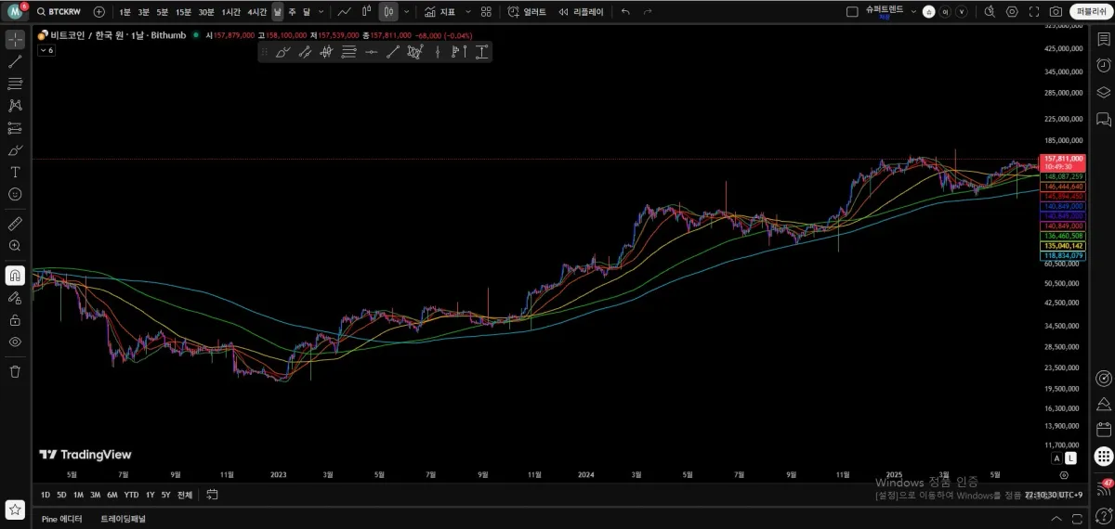Open the 트레이딩패널 tab

[124, 519]
